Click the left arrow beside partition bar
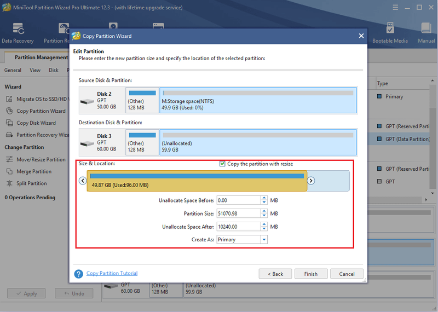Image resolution: width=438 pixels, height=312 pixels. tap(83, 181)
